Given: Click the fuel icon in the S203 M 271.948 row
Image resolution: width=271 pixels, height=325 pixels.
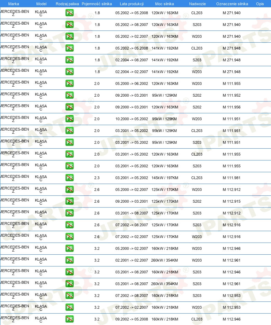Looking at the screenshot, I should (x=69, y=60).
